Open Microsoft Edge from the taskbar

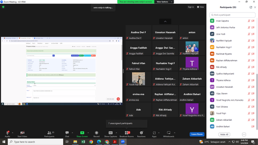(99, 142)
